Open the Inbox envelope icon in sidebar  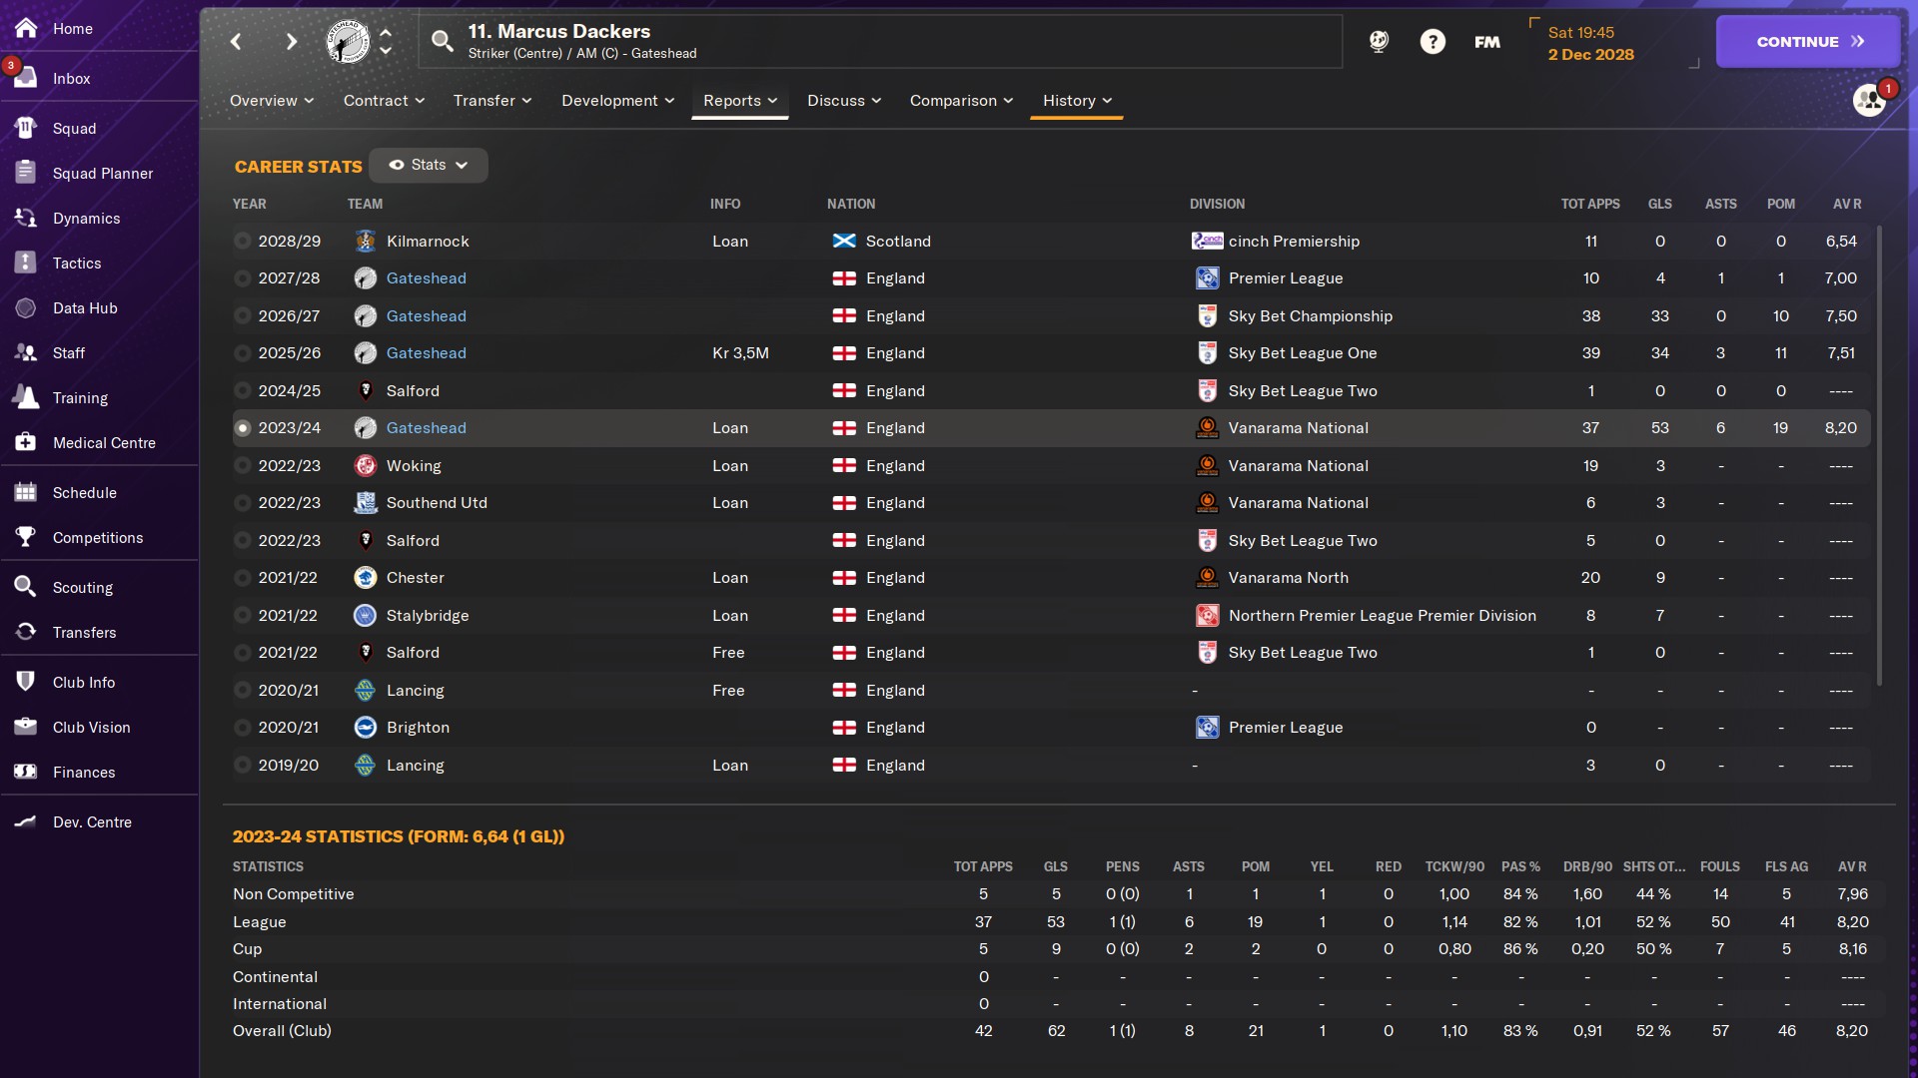pyautogui.click(x=26, y=78)
